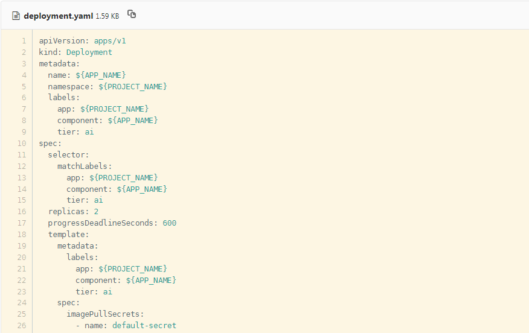Click ${APP_NAME} on the name line 4
The image size is (529, 333).
[100, 75]
